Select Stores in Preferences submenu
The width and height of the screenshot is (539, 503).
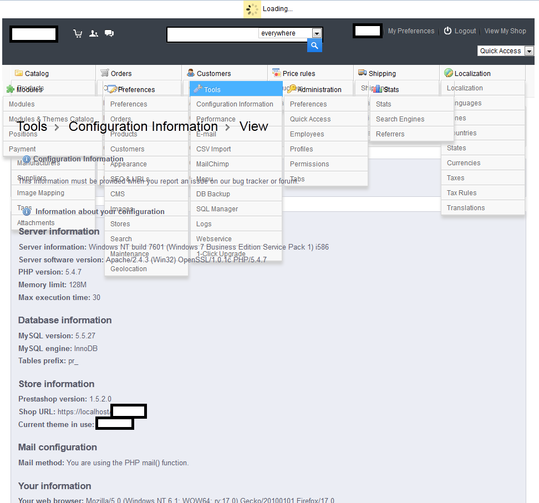[x=146, y=224]
